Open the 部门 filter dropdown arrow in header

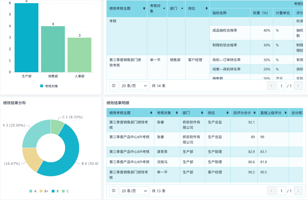coord(182,8)
